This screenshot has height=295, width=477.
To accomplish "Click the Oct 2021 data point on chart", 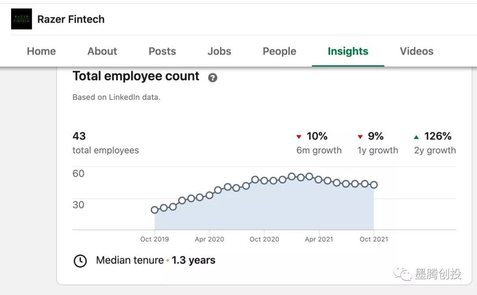I will (x=374, y=185).
